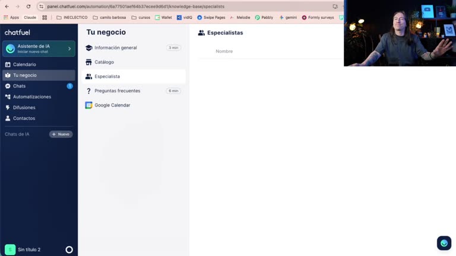Reload the page with the refresh icon
This screenshot has height=256, width=456.
(x=28, y=7)
